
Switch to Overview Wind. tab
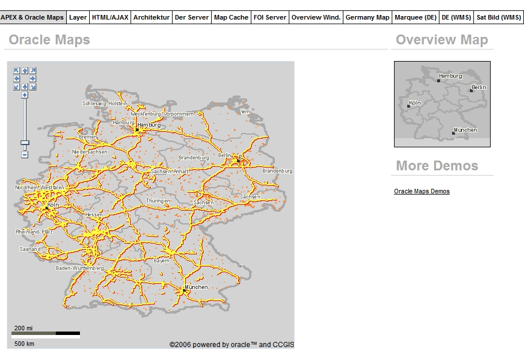(316, 17)
